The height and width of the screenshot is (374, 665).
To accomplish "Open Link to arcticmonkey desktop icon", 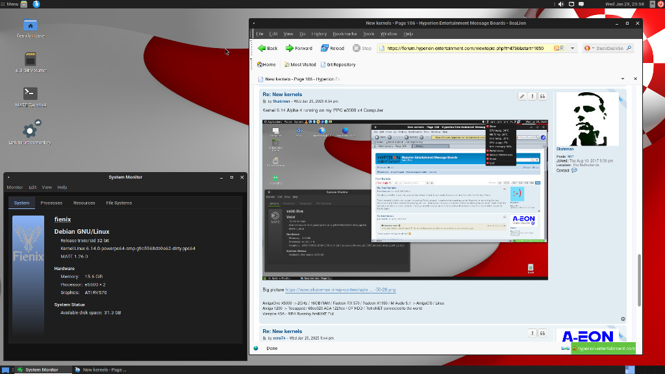I will coord(30,133).
